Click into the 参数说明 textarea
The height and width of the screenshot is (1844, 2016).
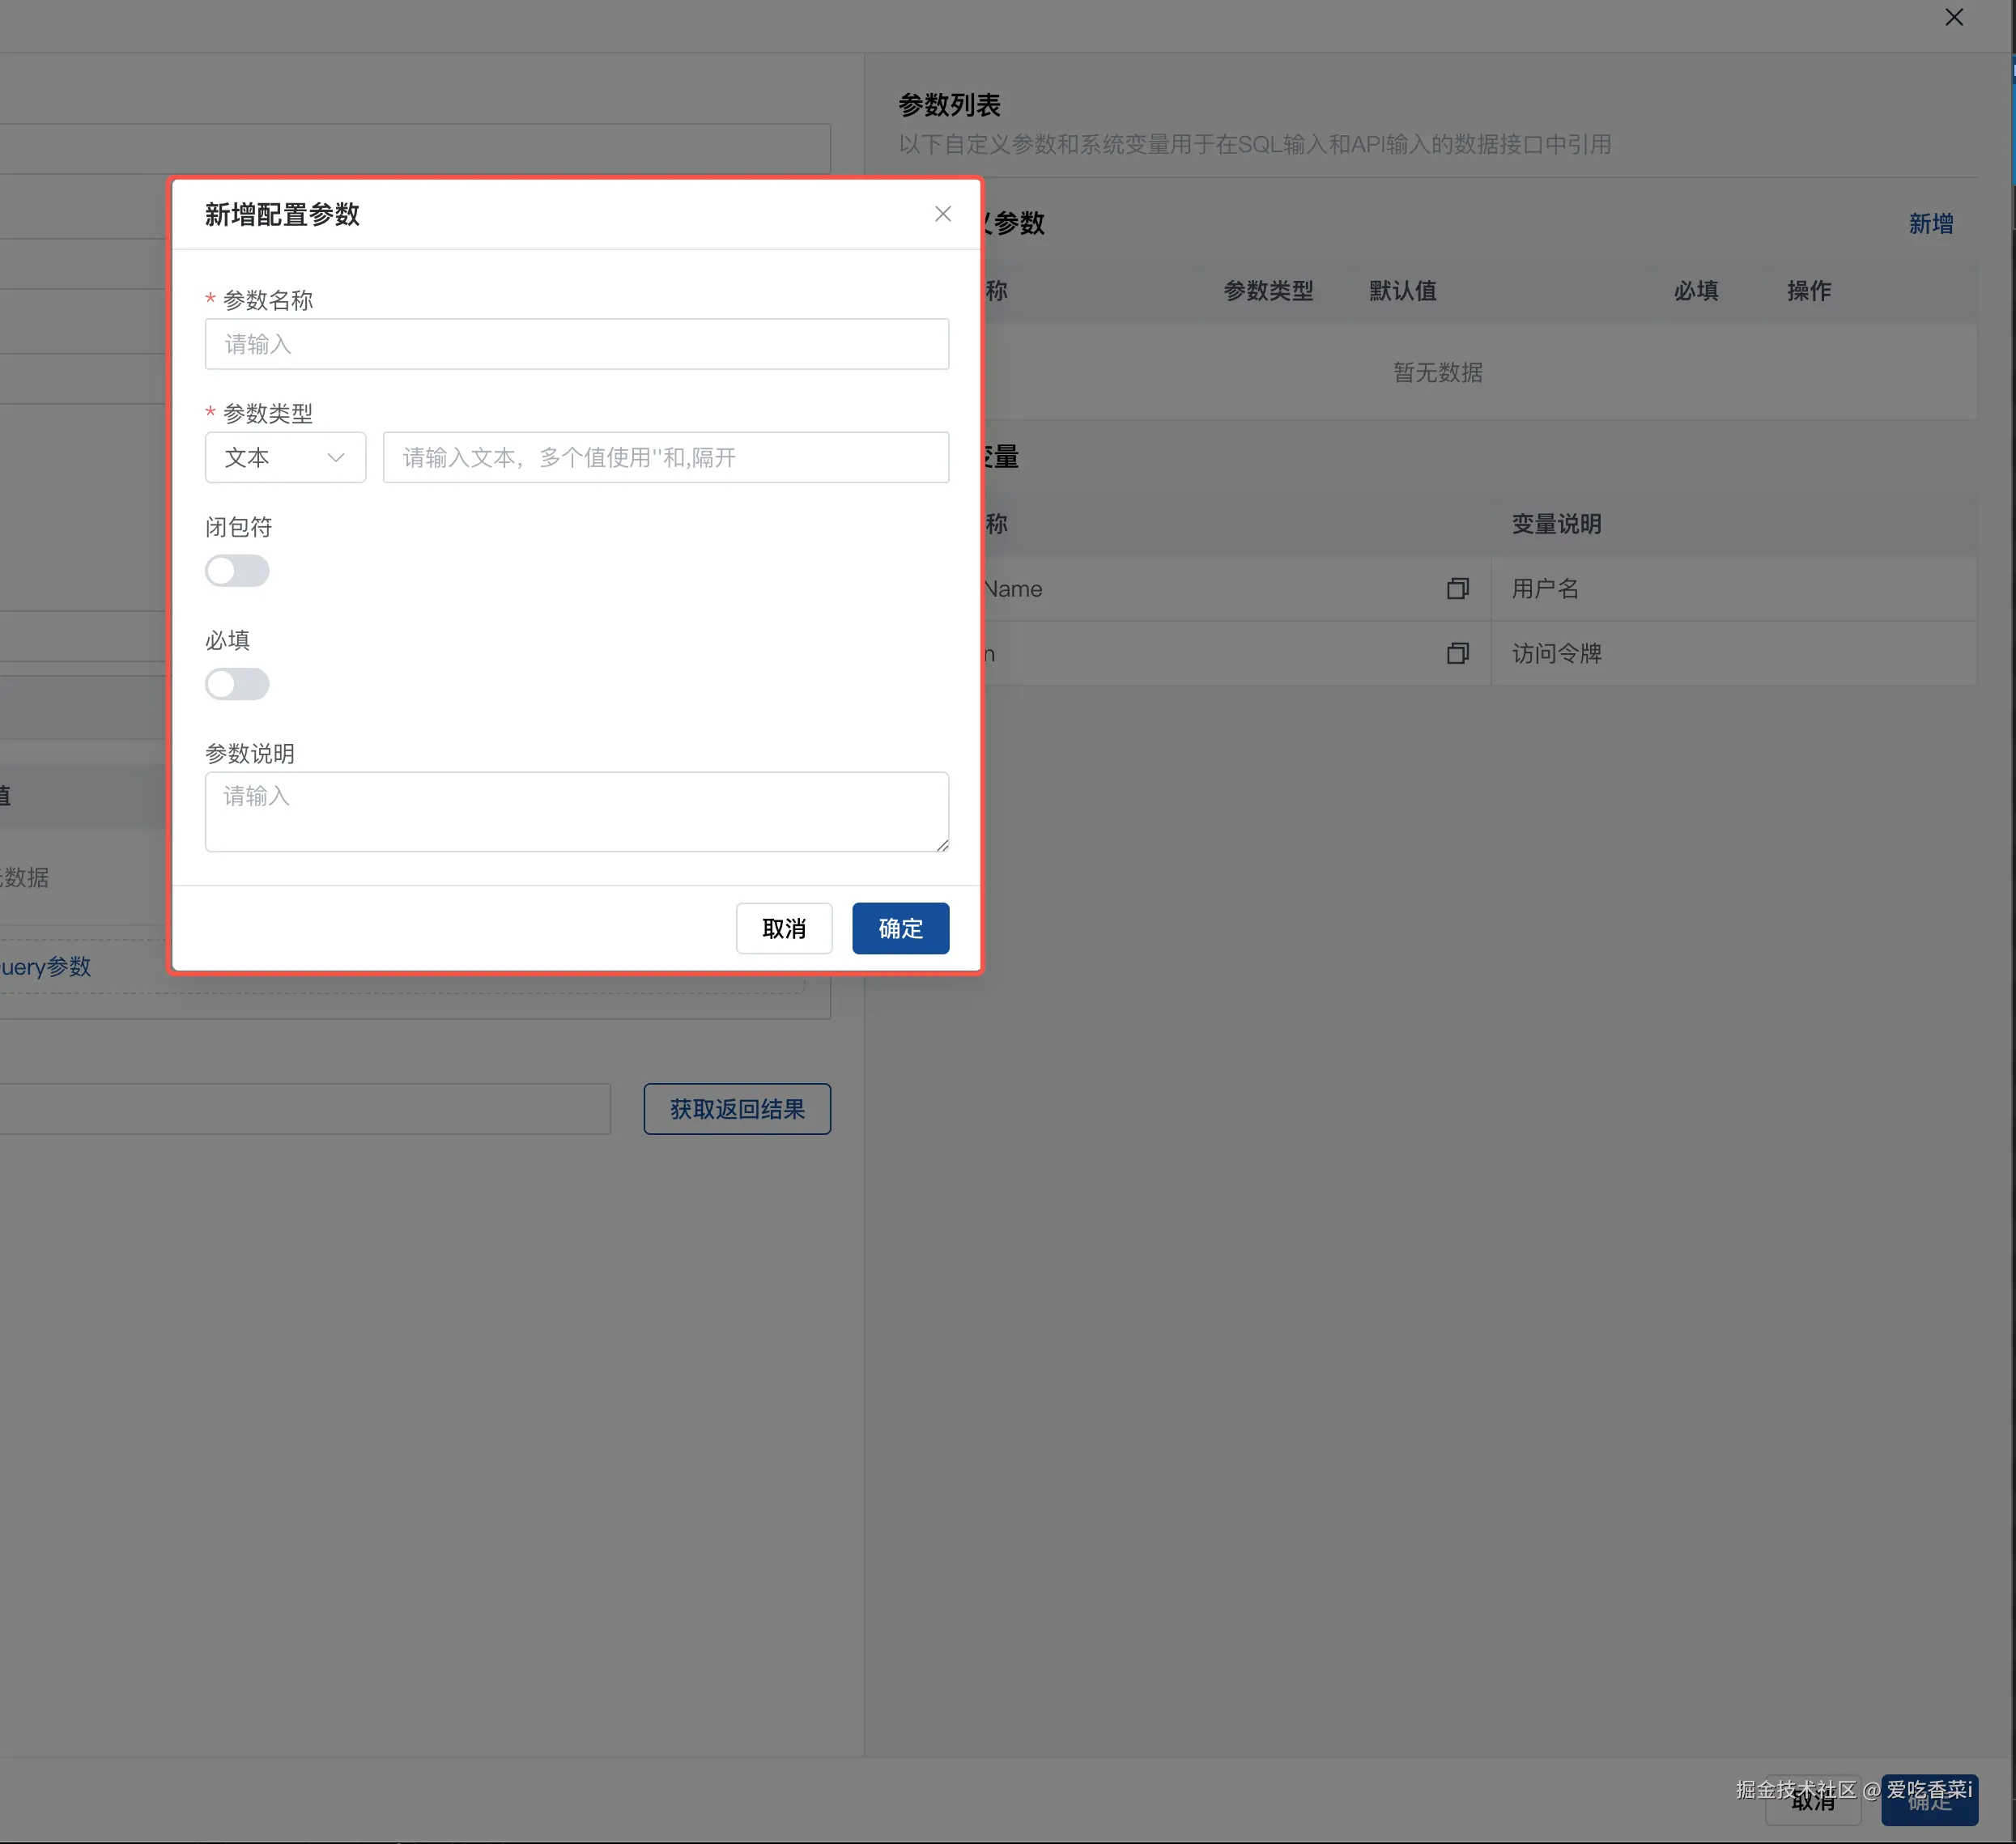coord(576,811)
